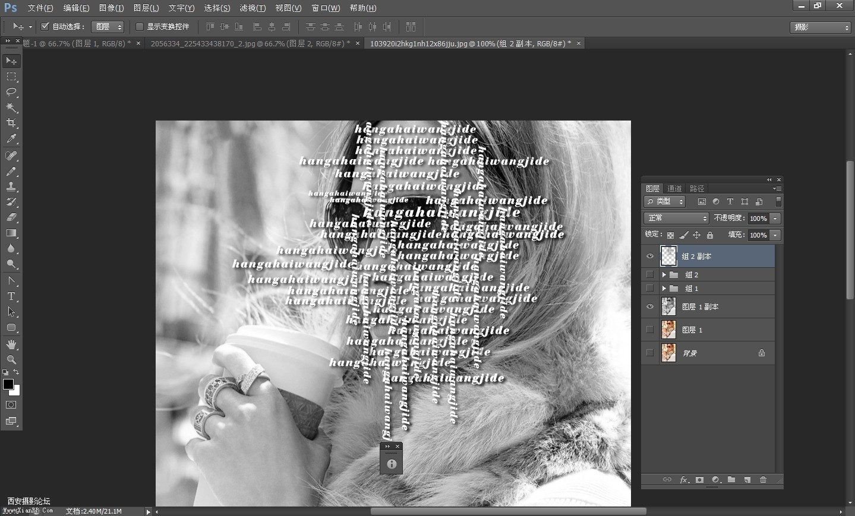Screen dimensions: 855x516
Task: Open the blend mode 正常 dropdown
Action: tap(676, 219)
